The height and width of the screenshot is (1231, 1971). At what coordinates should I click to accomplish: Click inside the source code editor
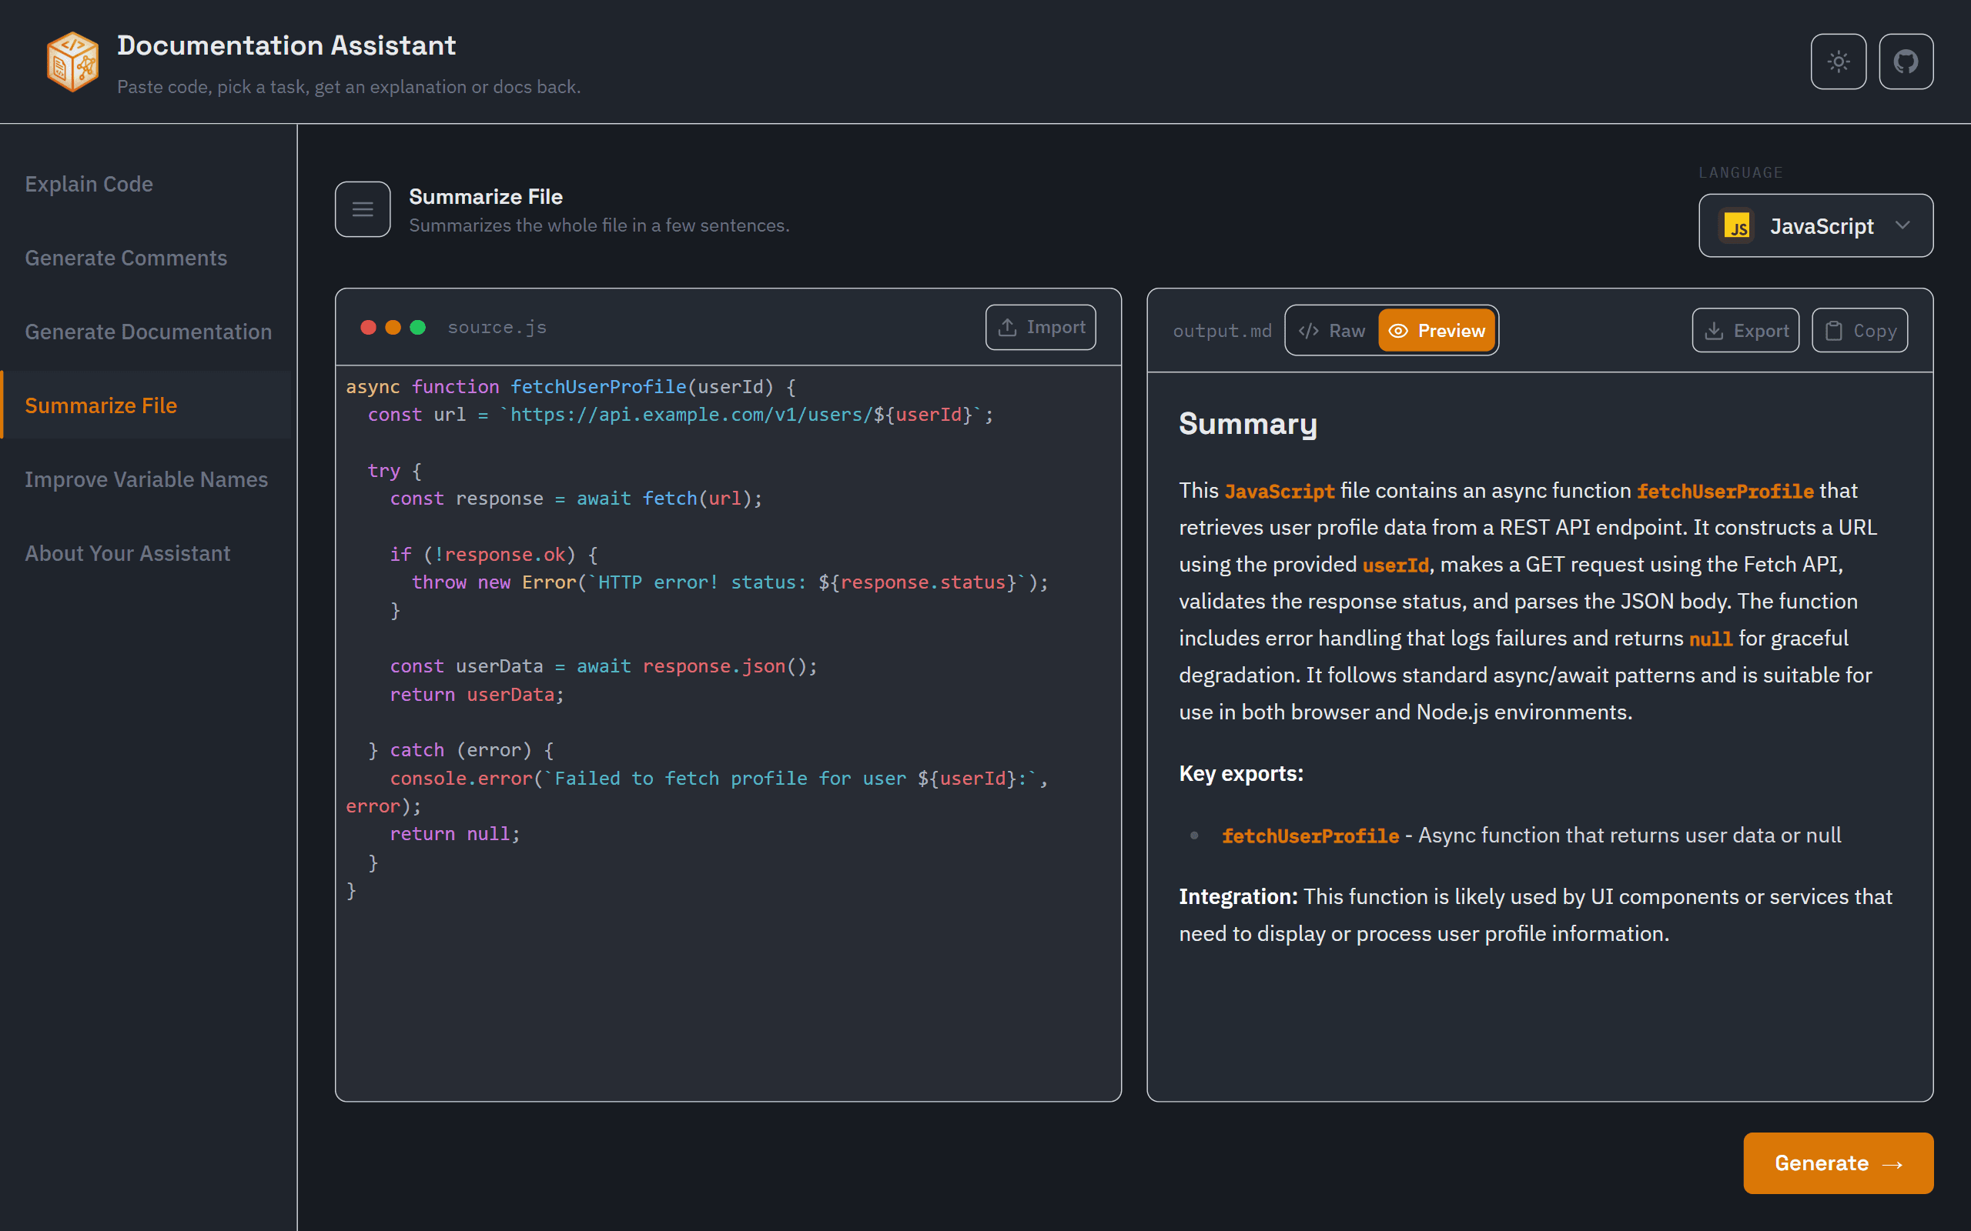pos(728,732)
